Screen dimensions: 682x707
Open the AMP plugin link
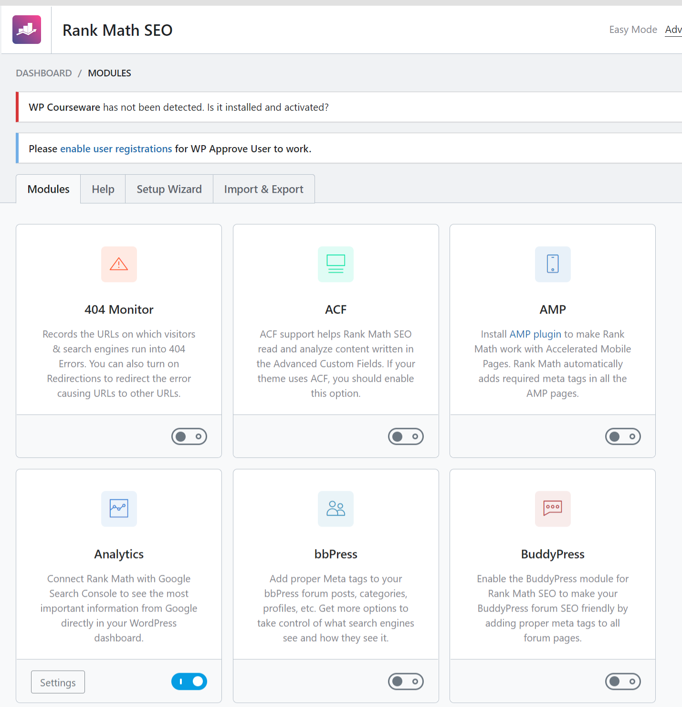click(x=535, y=334)
